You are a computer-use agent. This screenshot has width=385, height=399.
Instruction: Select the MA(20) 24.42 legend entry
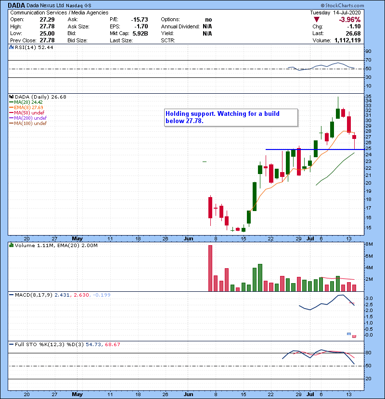[26, 102]
